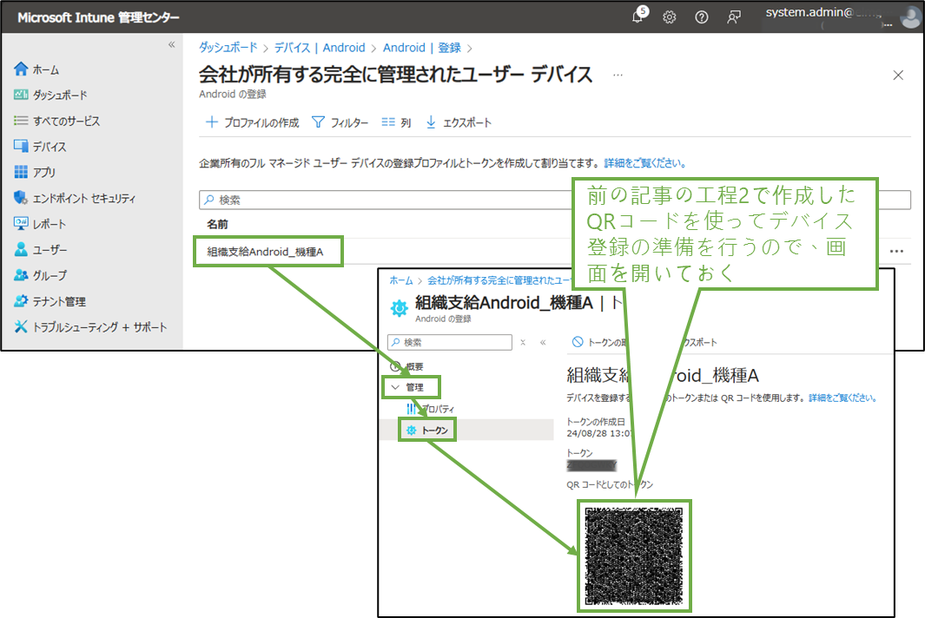Click the デバイス | Android breadcrumb link

click(320, 48)
